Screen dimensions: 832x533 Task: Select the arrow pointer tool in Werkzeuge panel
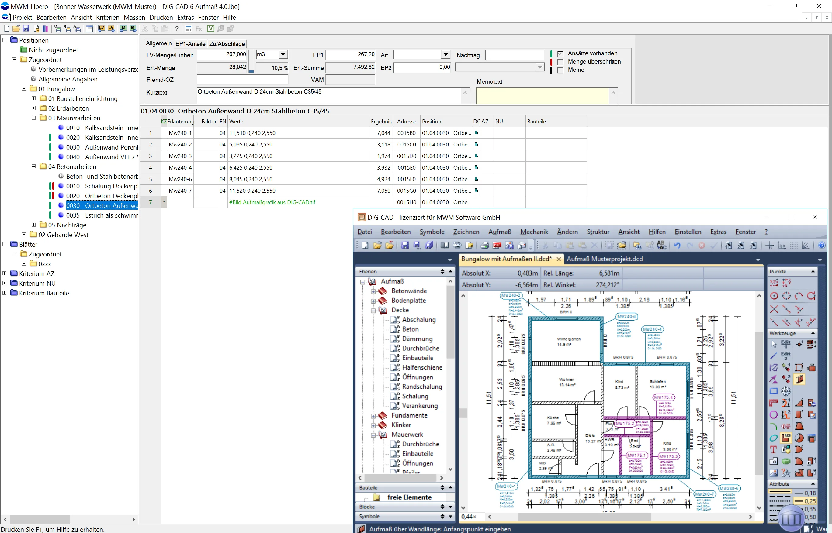[x=774, y=344]
